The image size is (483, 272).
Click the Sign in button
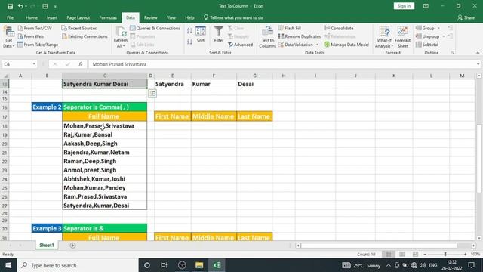404,6
